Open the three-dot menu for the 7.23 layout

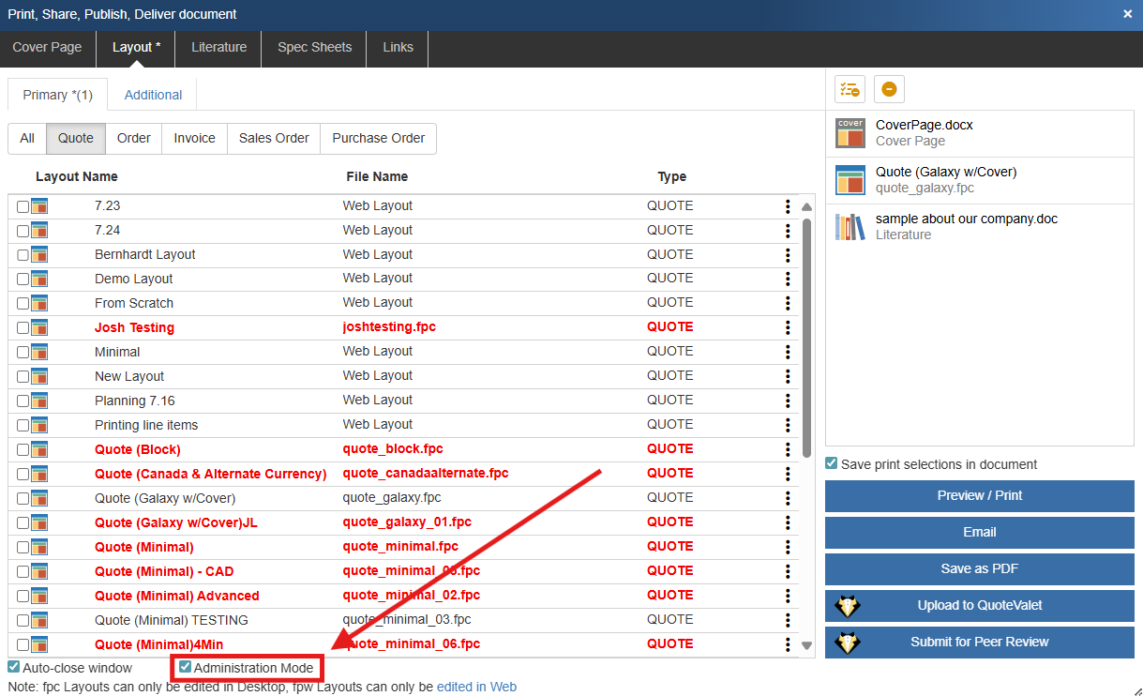[788, 206]
